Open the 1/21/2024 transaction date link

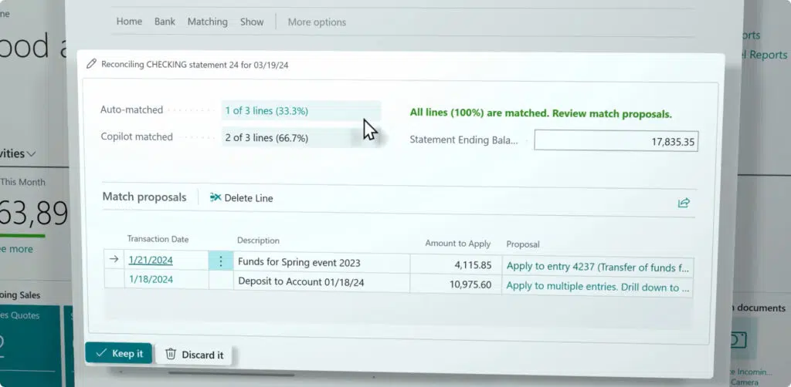coord(151,260)
